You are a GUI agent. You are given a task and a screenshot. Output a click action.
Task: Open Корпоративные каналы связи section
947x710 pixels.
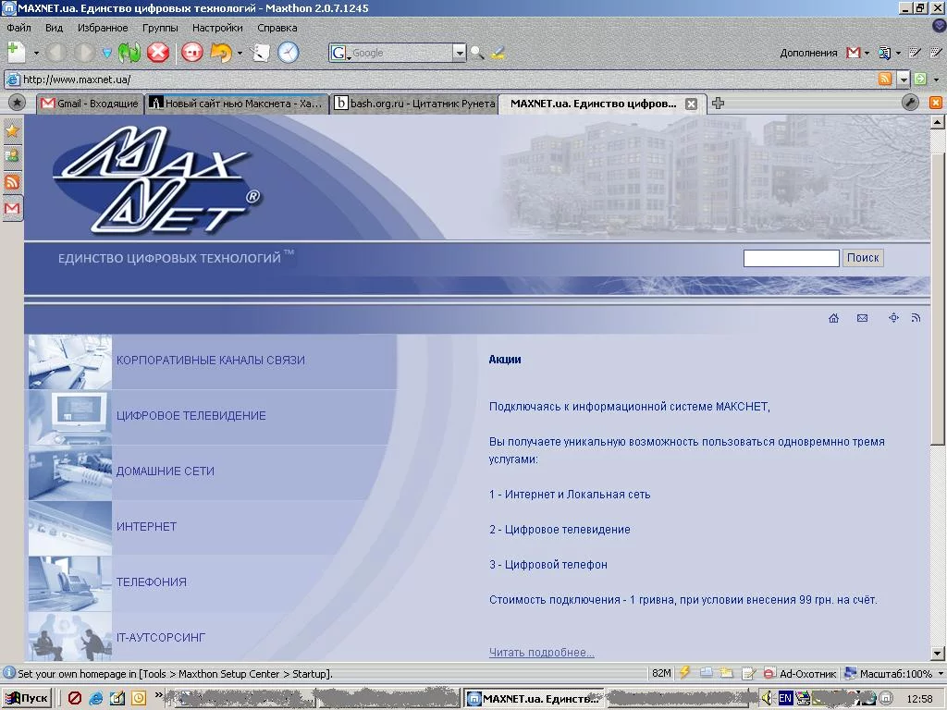pyautogui.click(x=211, y=361)
